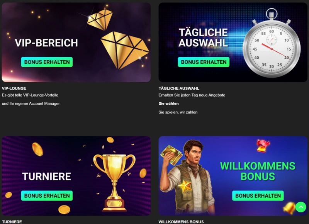Screen dimensions: 309x224
Task: Click the scroll-to-top green arrow button
Action: (301, 207)
